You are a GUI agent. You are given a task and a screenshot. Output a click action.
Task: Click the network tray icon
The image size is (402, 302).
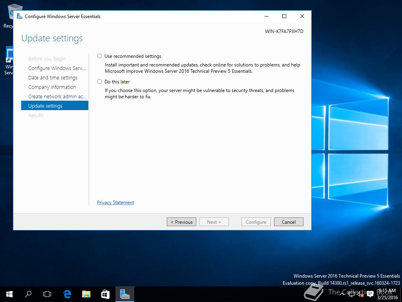point(351,294)
